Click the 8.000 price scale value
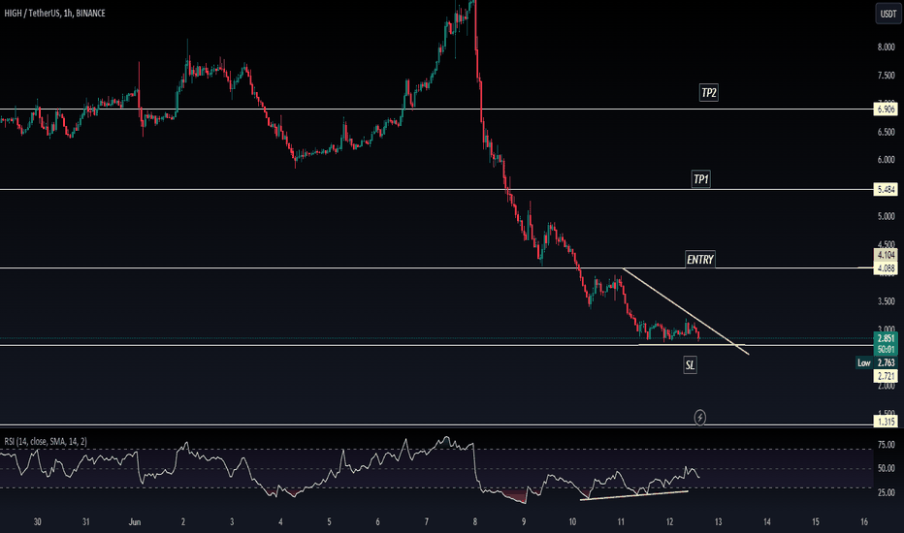The image size is (904, 533). (x=887, y=47)
